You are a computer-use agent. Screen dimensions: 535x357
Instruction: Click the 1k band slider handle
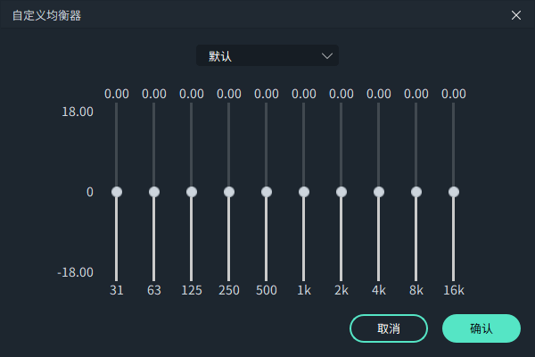tap(304, 192)
